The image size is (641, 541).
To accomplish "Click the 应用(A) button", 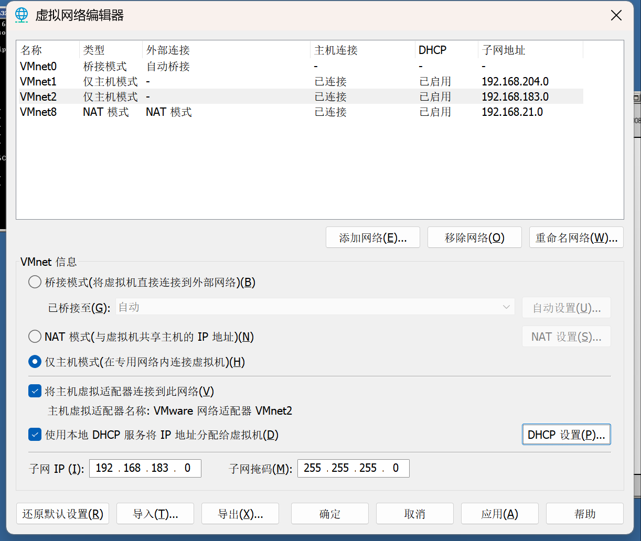I will (x=500, y=514).
